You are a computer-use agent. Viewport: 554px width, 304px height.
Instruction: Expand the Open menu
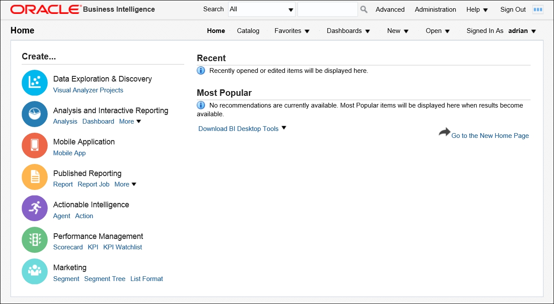[x=438, y=31]
